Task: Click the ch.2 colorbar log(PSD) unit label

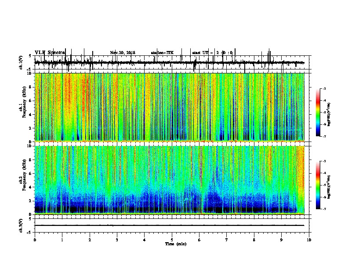Action: (x=329, y=187)
